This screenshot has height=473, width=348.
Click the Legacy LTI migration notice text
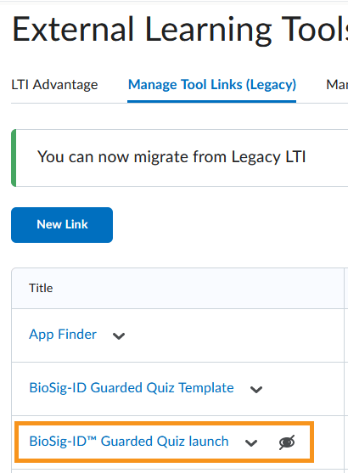[171, 157]
